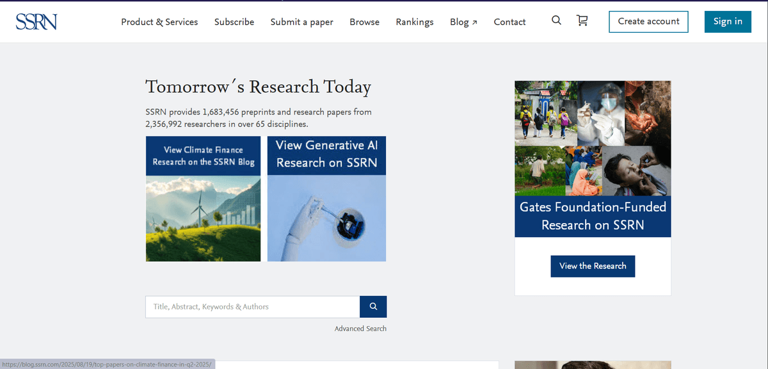This screenshot has height=369, width=768.
Task: Go to Submit a paper
Action: pyautogui.click(x=301, y=22)
